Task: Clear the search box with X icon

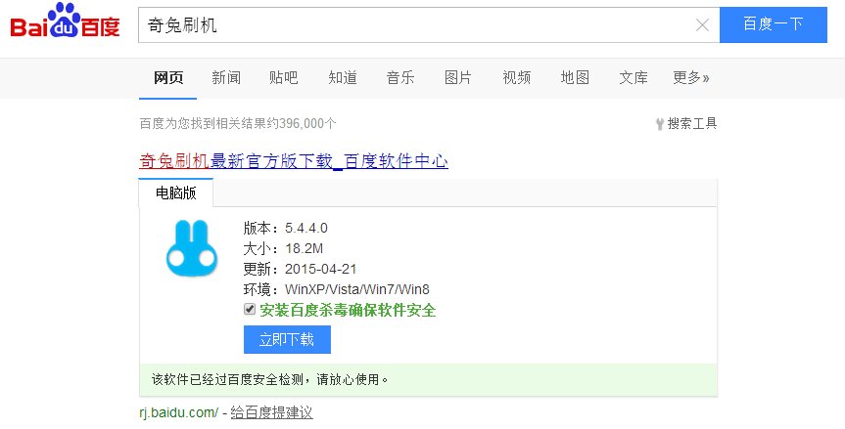Action: click(702, 24)
